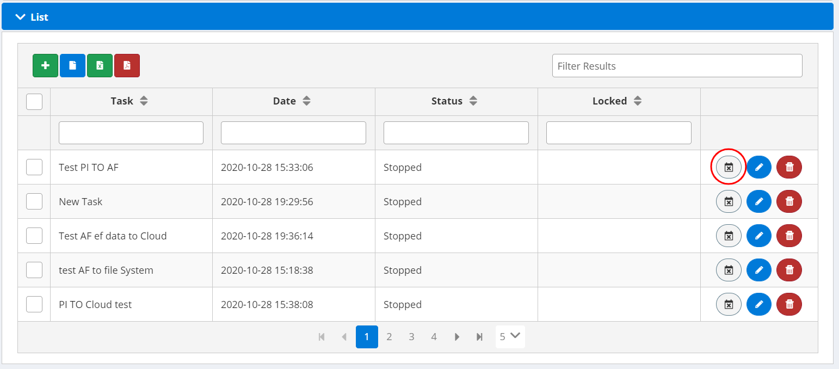Export the list to Excel
The height and width of the screenshot is (369, 839).
[100, 66]
